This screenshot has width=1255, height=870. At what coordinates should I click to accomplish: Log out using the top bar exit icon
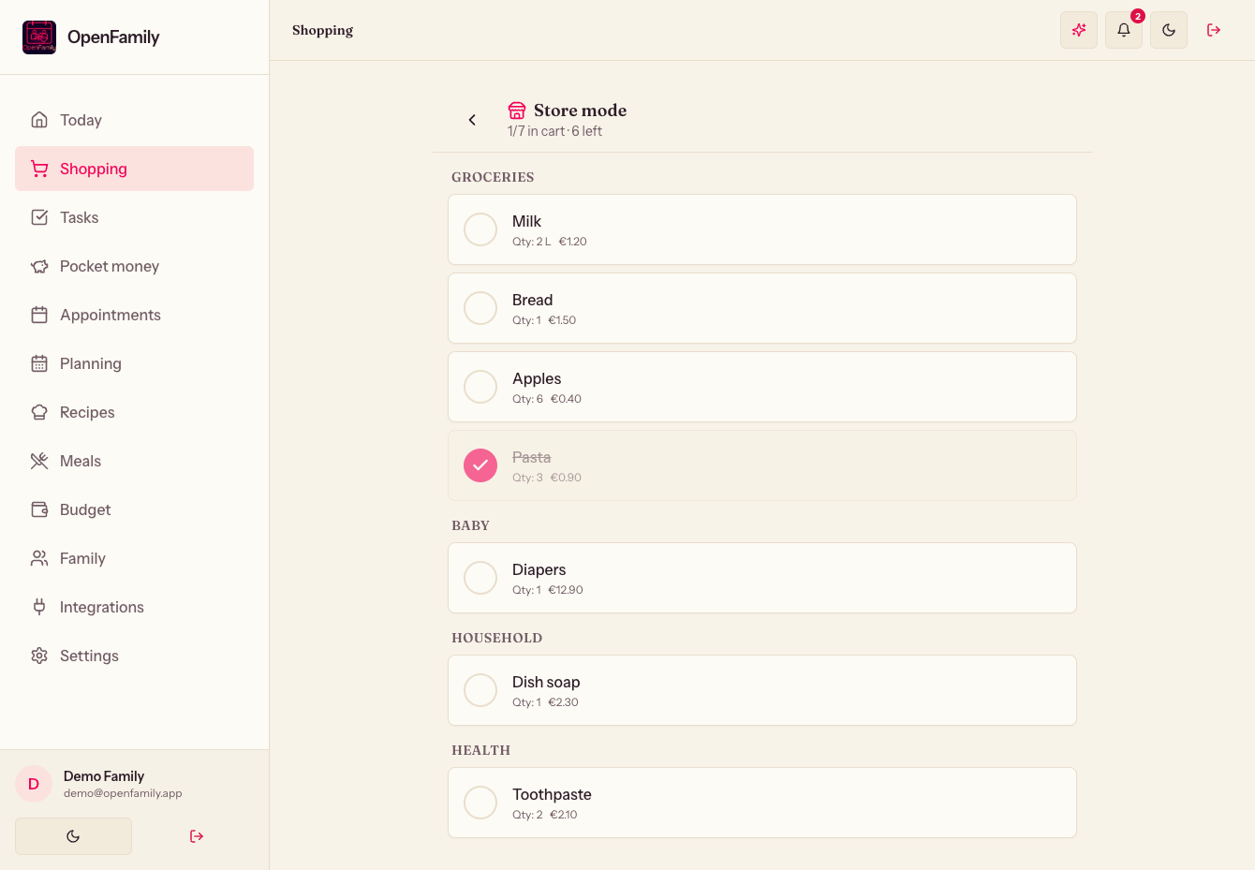click(x=1214, y=30)
